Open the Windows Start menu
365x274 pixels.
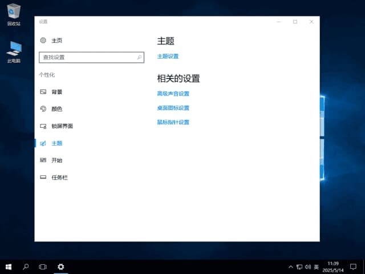(9, 267)
